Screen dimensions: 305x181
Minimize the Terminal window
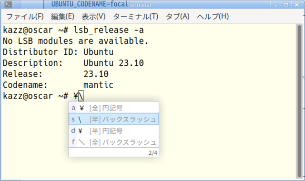point(275,5)
